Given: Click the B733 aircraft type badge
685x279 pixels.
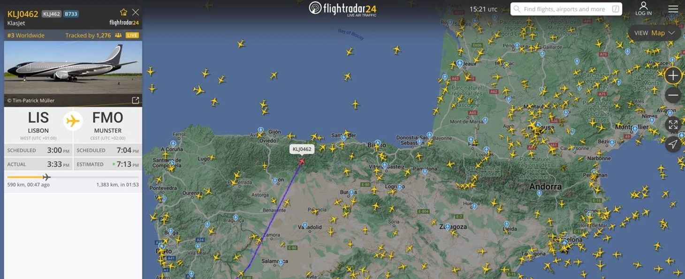Looking at the screenshot, I should (71, 14).
